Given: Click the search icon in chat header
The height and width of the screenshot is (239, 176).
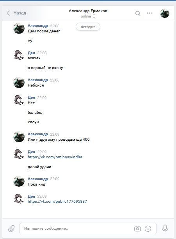Looking at the screenshot, I should pos(138,13).
